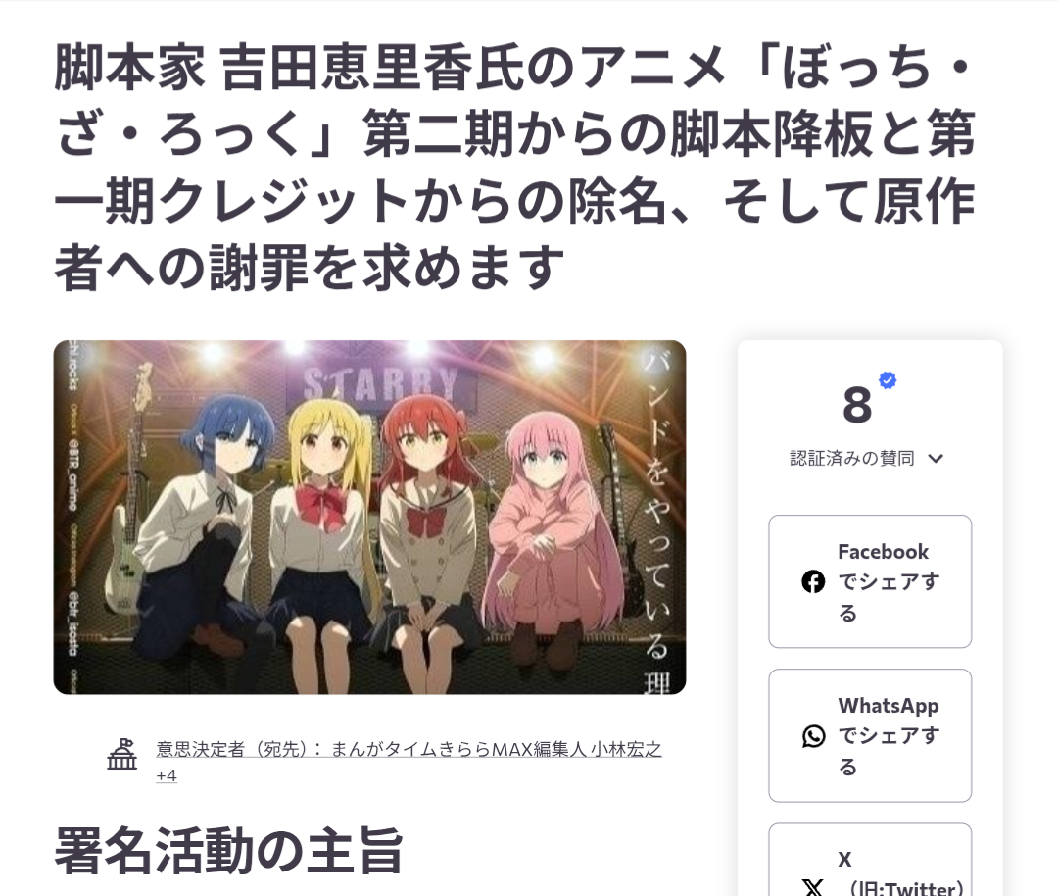Click the signature count number 8
Image resolution: width=1058 pixels, height=896 pixels.
857,405
